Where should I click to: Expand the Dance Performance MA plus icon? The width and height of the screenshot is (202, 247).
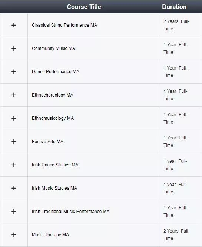pyautogui.click(x=14, y=72)
